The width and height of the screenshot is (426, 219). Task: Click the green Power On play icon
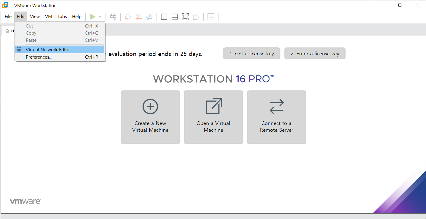pyautogui.click(x=93, y=17)
